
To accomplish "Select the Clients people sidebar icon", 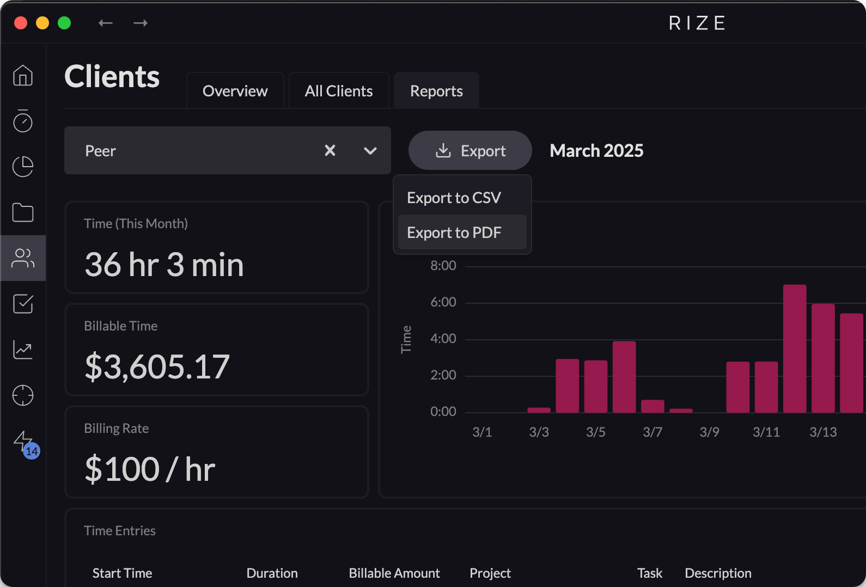I will pyautogui.click(x=23, y=258).
